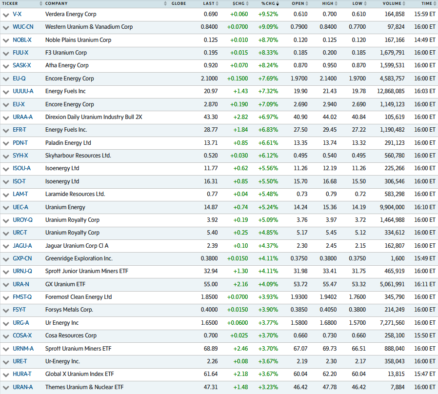438x394 pixels.
Task: Expand the PDN-T row chevron
Action: (6, 143)
